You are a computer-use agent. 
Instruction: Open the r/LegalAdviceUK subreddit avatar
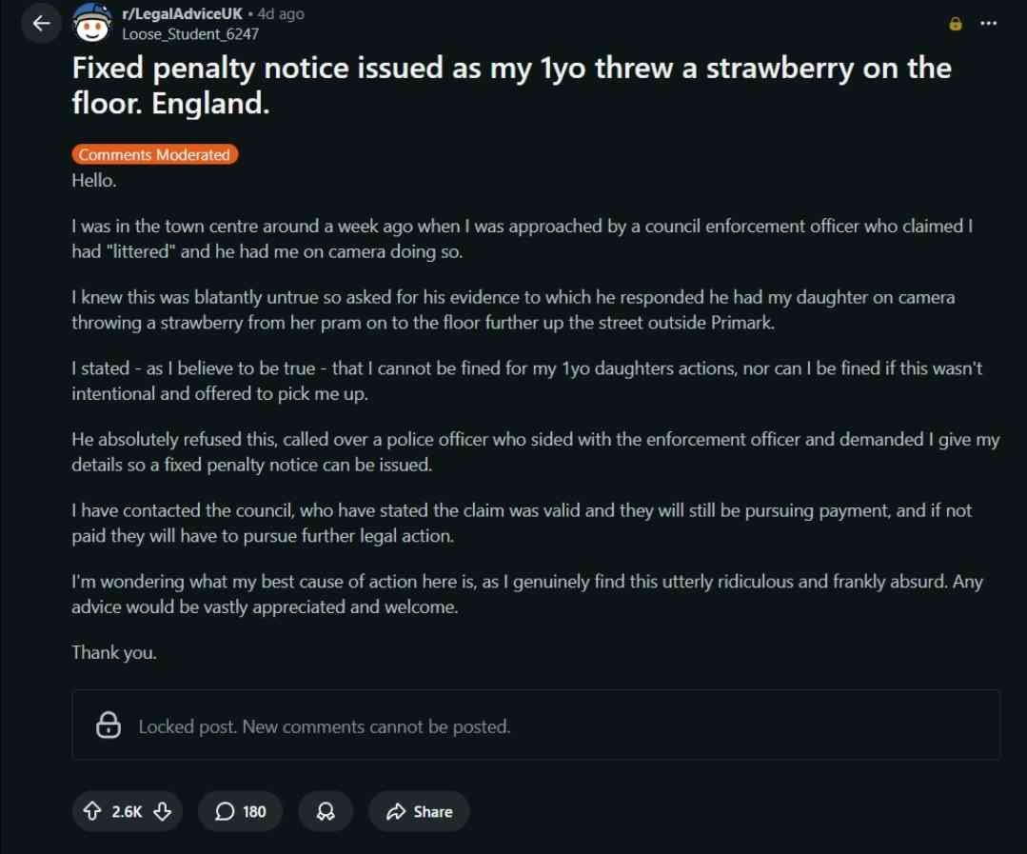[x=92, y=24]
